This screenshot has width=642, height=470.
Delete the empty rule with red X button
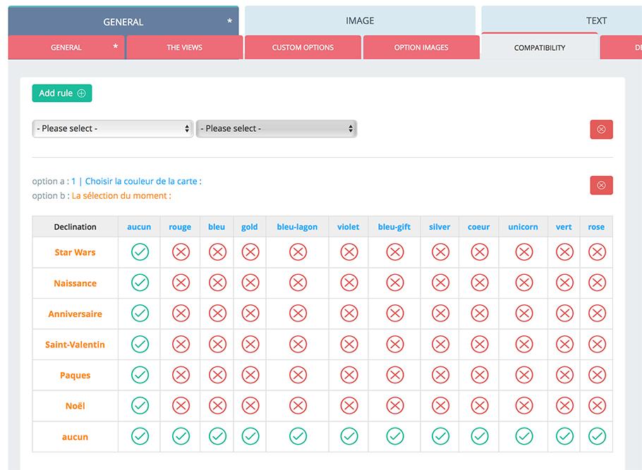click(601, 129)
